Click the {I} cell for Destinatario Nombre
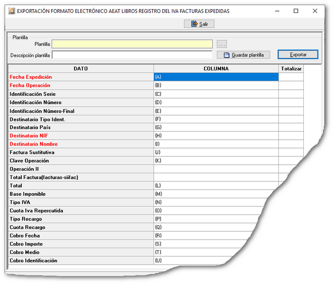This screenshot has width=333, height=284. click(x=216, y=144)
